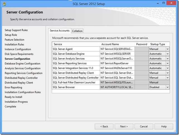Screen dimensions: 179x135
Task: Select the SQL Server Distributed Replay Controller row
Action: click(76, 78)
